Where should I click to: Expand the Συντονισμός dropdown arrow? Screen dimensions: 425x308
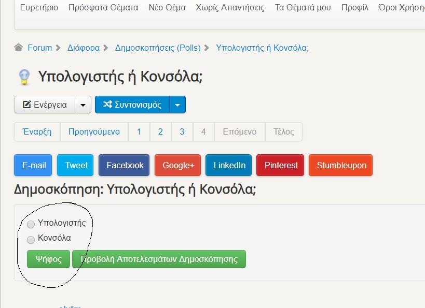(x=177, y=105)
